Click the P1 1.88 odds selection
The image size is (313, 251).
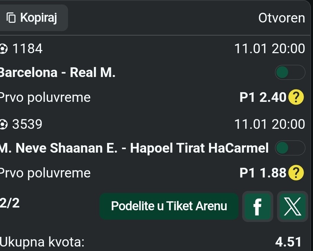coord(263,173)
